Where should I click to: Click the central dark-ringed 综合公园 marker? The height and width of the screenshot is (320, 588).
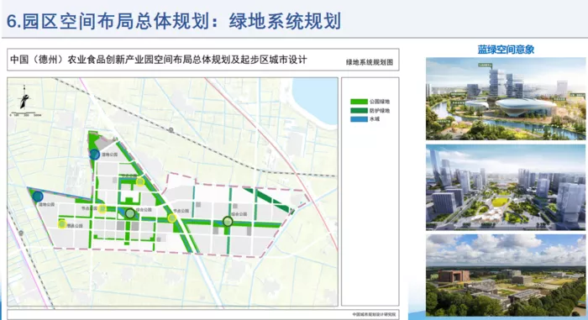point(130,213)
